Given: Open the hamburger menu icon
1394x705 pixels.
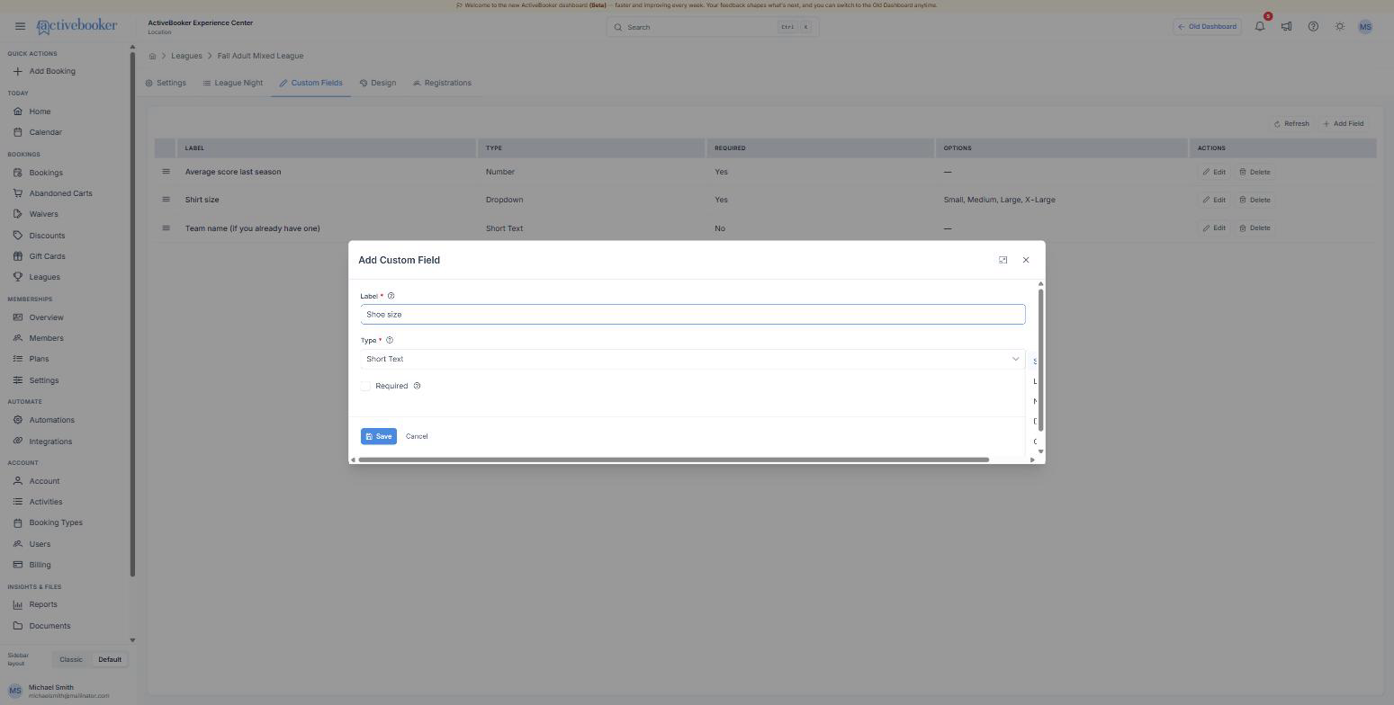Looking at the screenshot, I should pos(20,26).
